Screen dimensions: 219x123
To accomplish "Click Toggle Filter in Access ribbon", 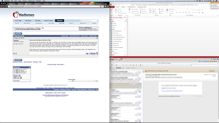I will coord(143,13).
